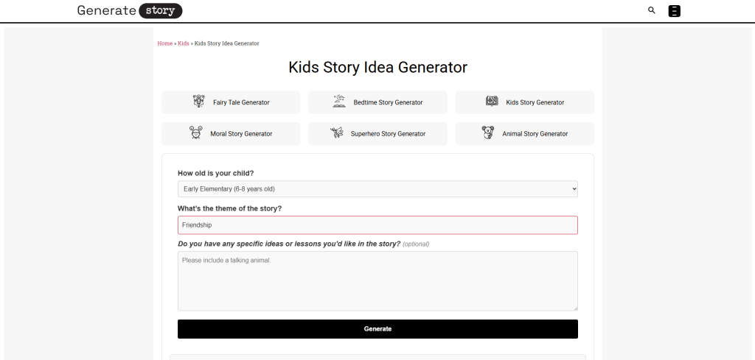Select Animal Story Generator text label

coord(535,134)
